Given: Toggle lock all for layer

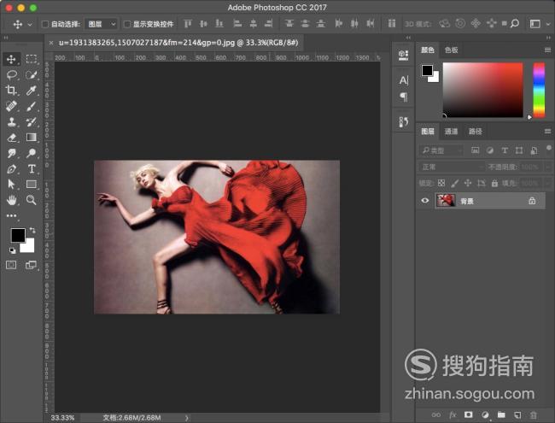Looking at the screenshot, I should (494, 183).
